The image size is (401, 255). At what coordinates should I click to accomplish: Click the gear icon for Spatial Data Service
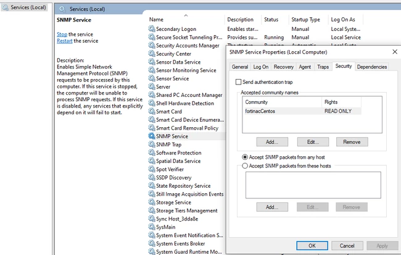click(x=152, y=161)
